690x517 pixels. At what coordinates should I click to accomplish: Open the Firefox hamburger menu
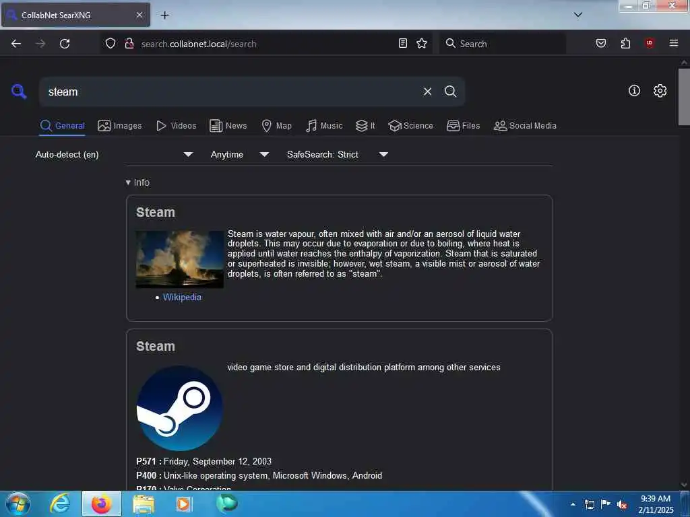pyautogui.click(x=674, y=43)
